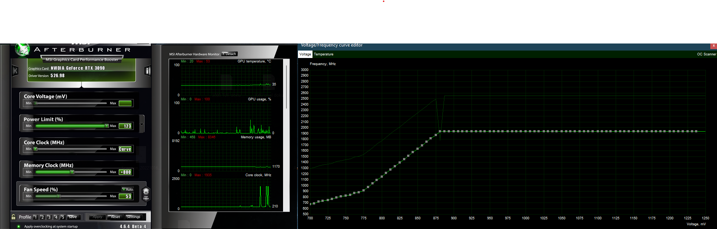Click the Driver Version 526.98 text
The height and width of the screenshot is (229, 717).
[47, 75]
